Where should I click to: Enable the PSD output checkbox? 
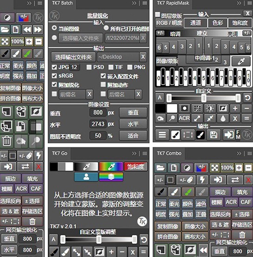(x=89, y=67)
